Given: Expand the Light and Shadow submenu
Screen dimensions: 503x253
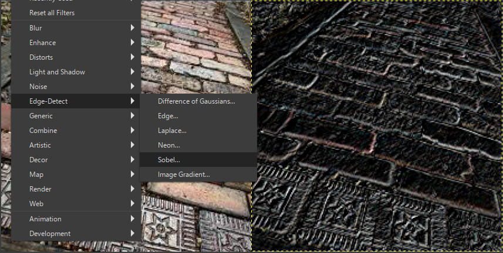Looking at the screenshot, I should (57, 72).
